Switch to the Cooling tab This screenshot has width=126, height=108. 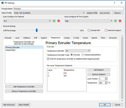pyautogui.click(x=67, y=38)
